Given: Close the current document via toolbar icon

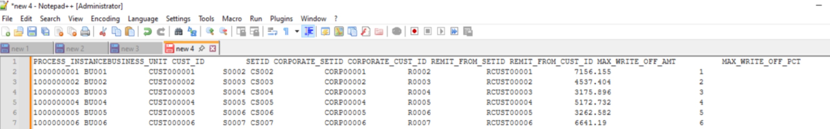Looking at the screenshot, I should [59, 31].
